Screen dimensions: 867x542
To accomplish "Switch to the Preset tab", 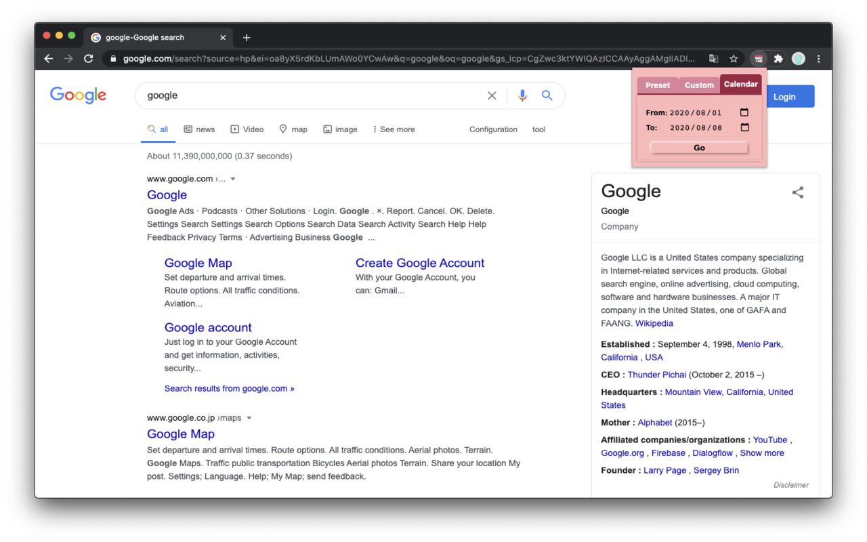I will (657, 85).
